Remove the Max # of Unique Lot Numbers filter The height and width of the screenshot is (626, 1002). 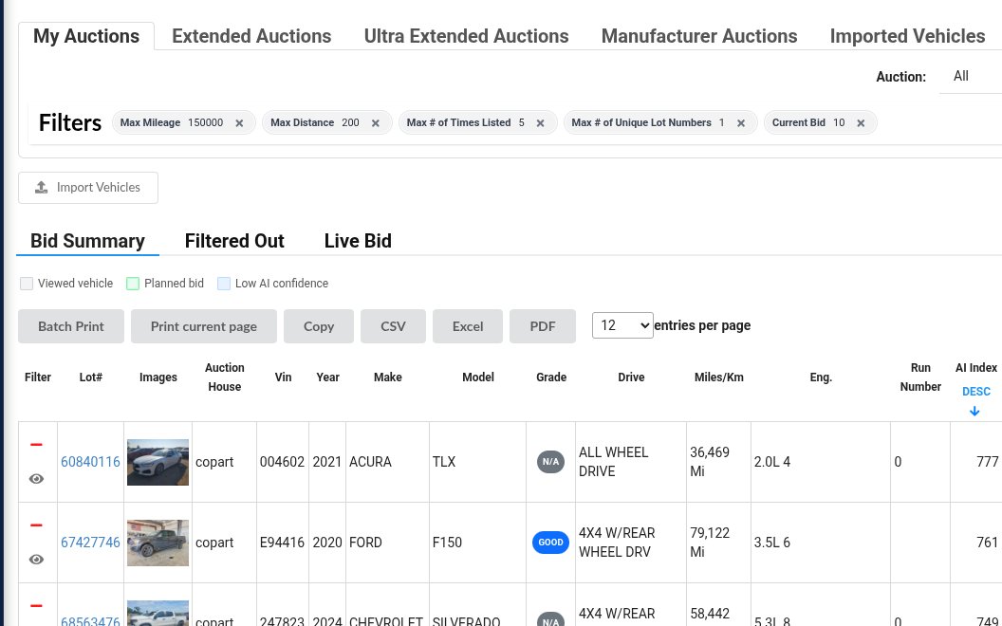741,123
